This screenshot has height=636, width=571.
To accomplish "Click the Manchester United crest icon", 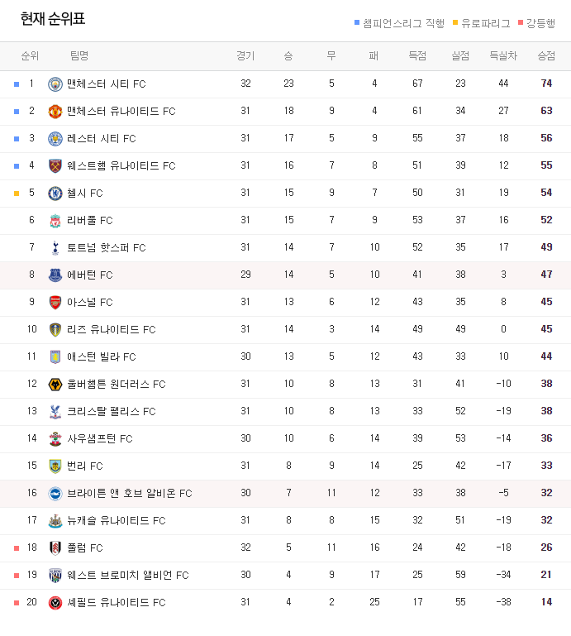I will 55,111.
